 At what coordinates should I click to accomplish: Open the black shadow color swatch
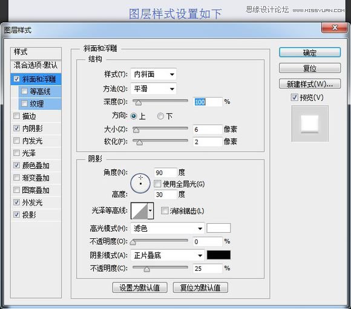click(218, 255)
